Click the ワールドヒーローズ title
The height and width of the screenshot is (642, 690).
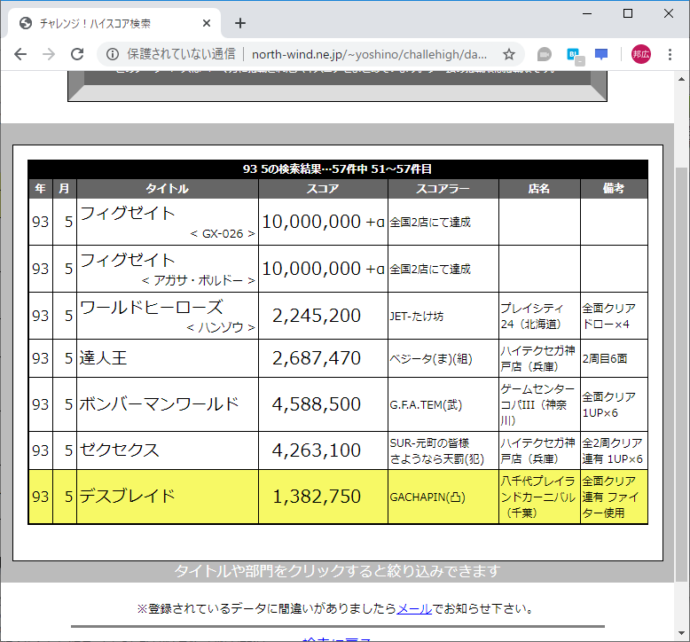click(152, 307)
